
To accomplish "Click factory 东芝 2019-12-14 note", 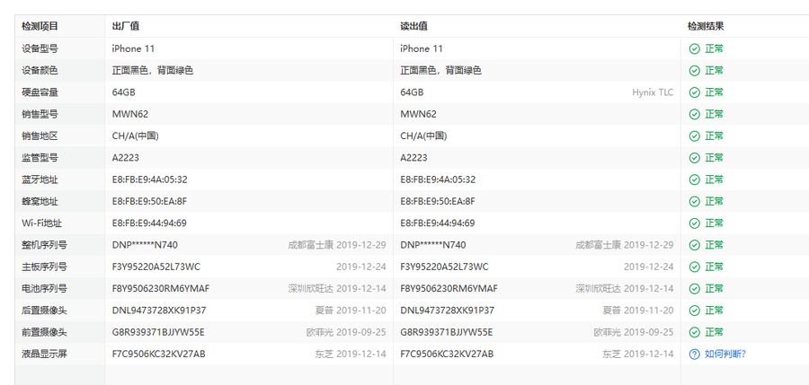I will tap(351, 354).
